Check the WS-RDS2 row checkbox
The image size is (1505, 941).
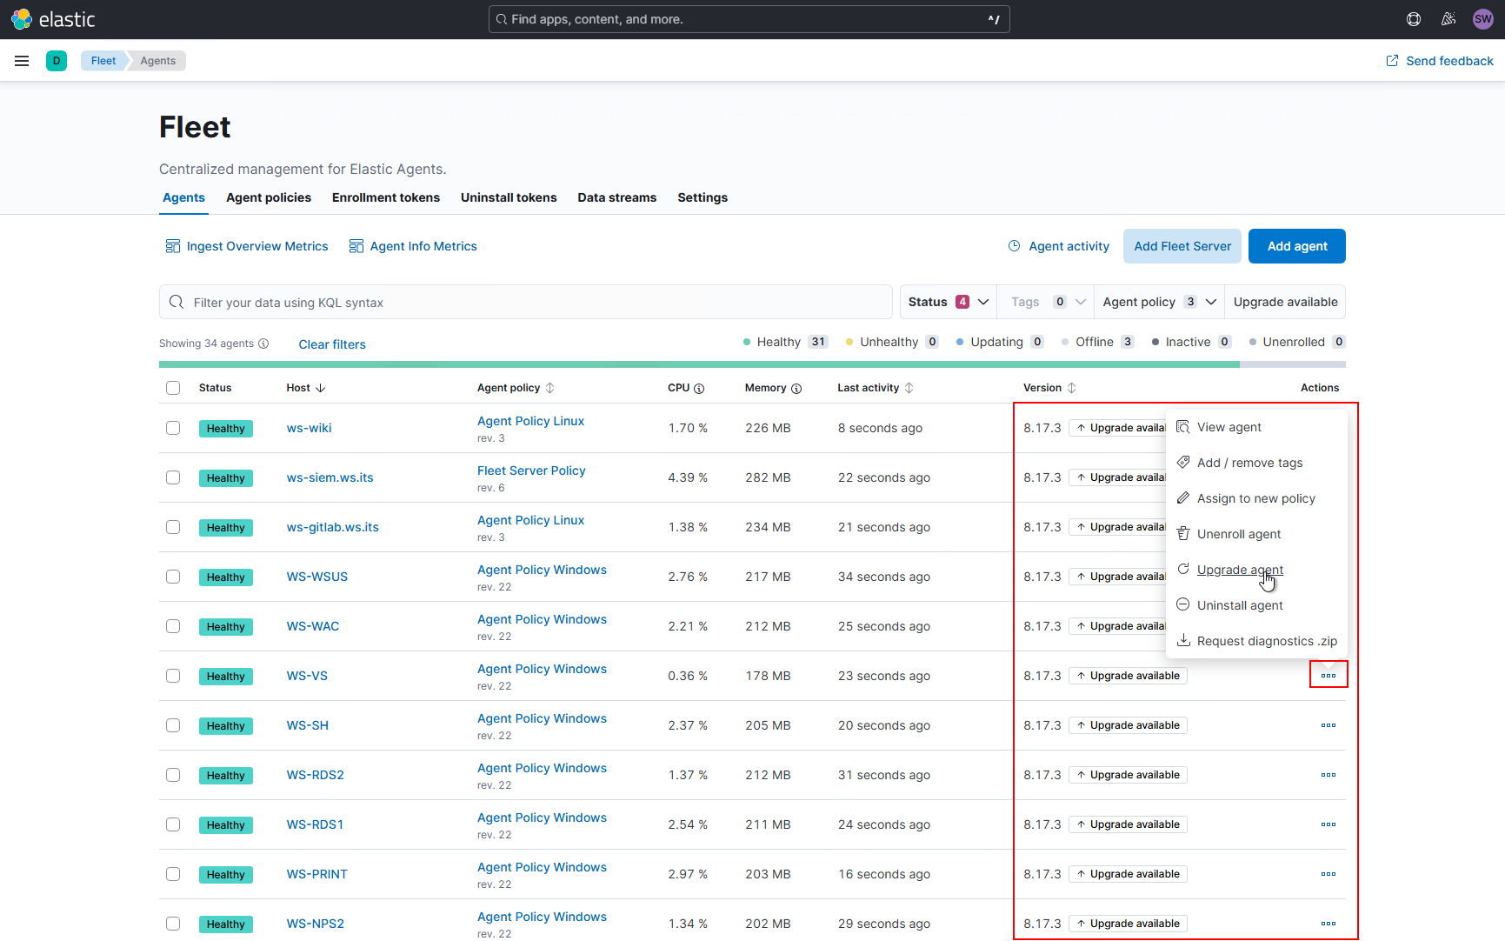173,775
